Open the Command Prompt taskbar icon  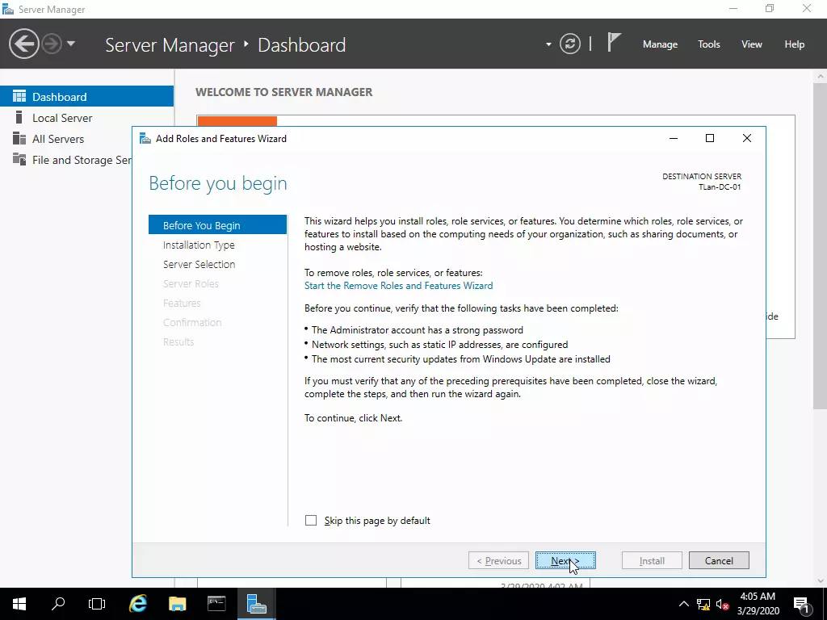click(x=216, y=604)
